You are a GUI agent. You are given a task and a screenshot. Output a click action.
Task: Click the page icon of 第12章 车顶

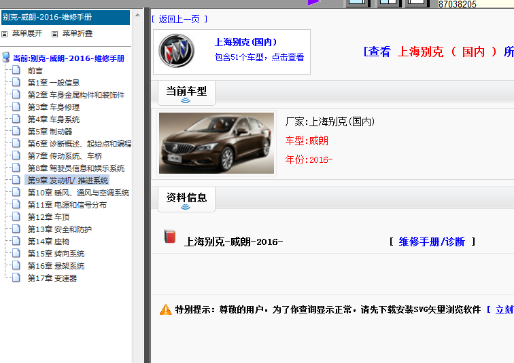tap(16, 216)
